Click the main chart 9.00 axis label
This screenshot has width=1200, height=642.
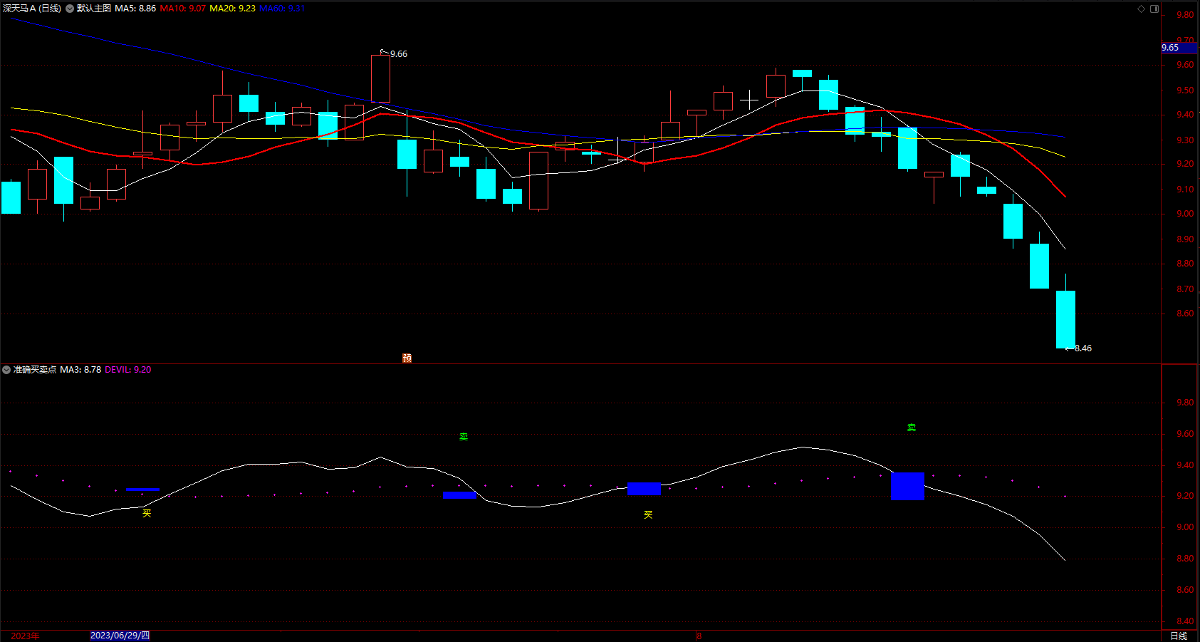coord(1185,214)
